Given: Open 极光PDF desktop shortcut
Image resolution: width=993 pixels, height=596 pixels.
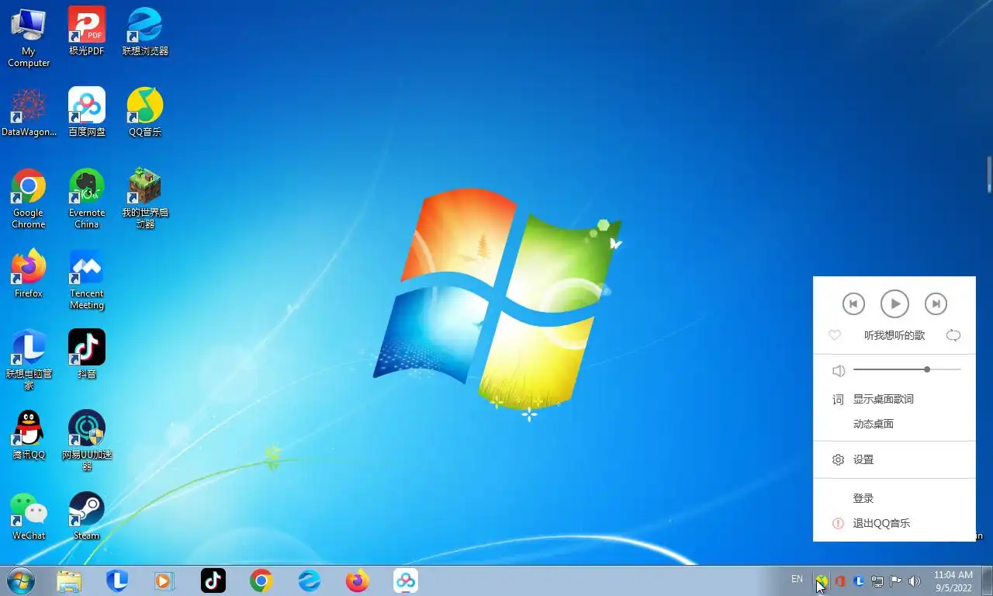Looking at the screenshot, I should click(87, 33).
